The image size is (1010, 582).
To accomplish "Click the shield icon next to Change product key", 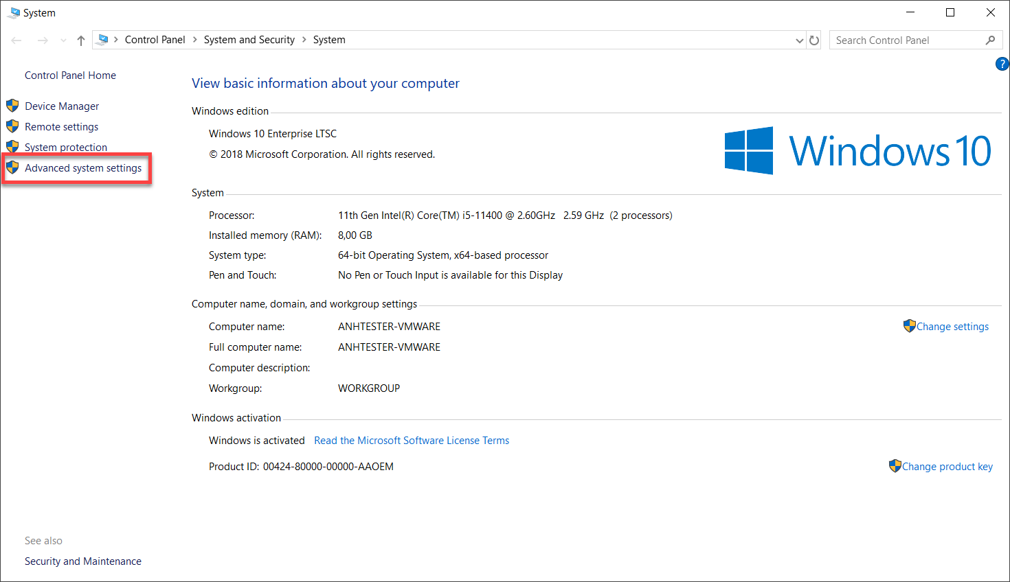I will tap(895, 466).
